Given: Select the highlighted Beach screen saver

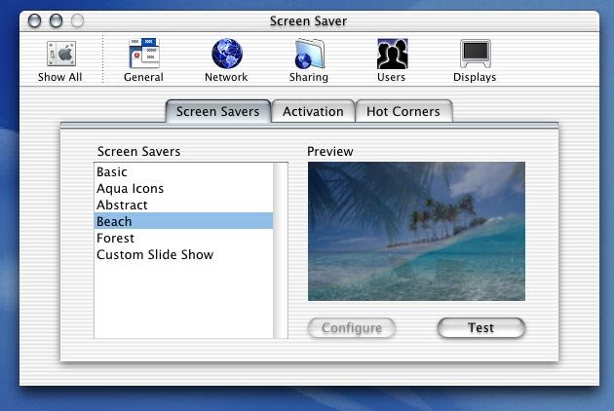Looking at the screenshot, I should coord(183,221).
